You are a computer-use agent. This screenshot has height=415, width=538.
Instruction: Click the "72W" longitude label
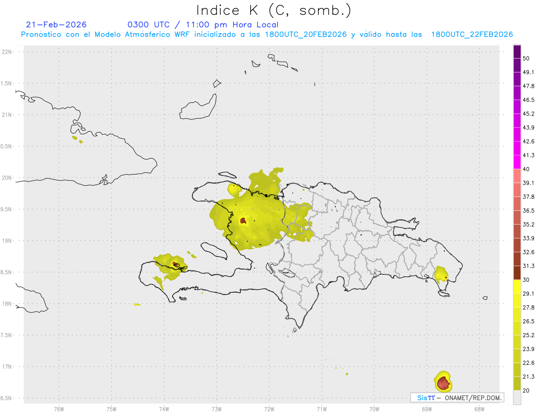tap(269, 409)
